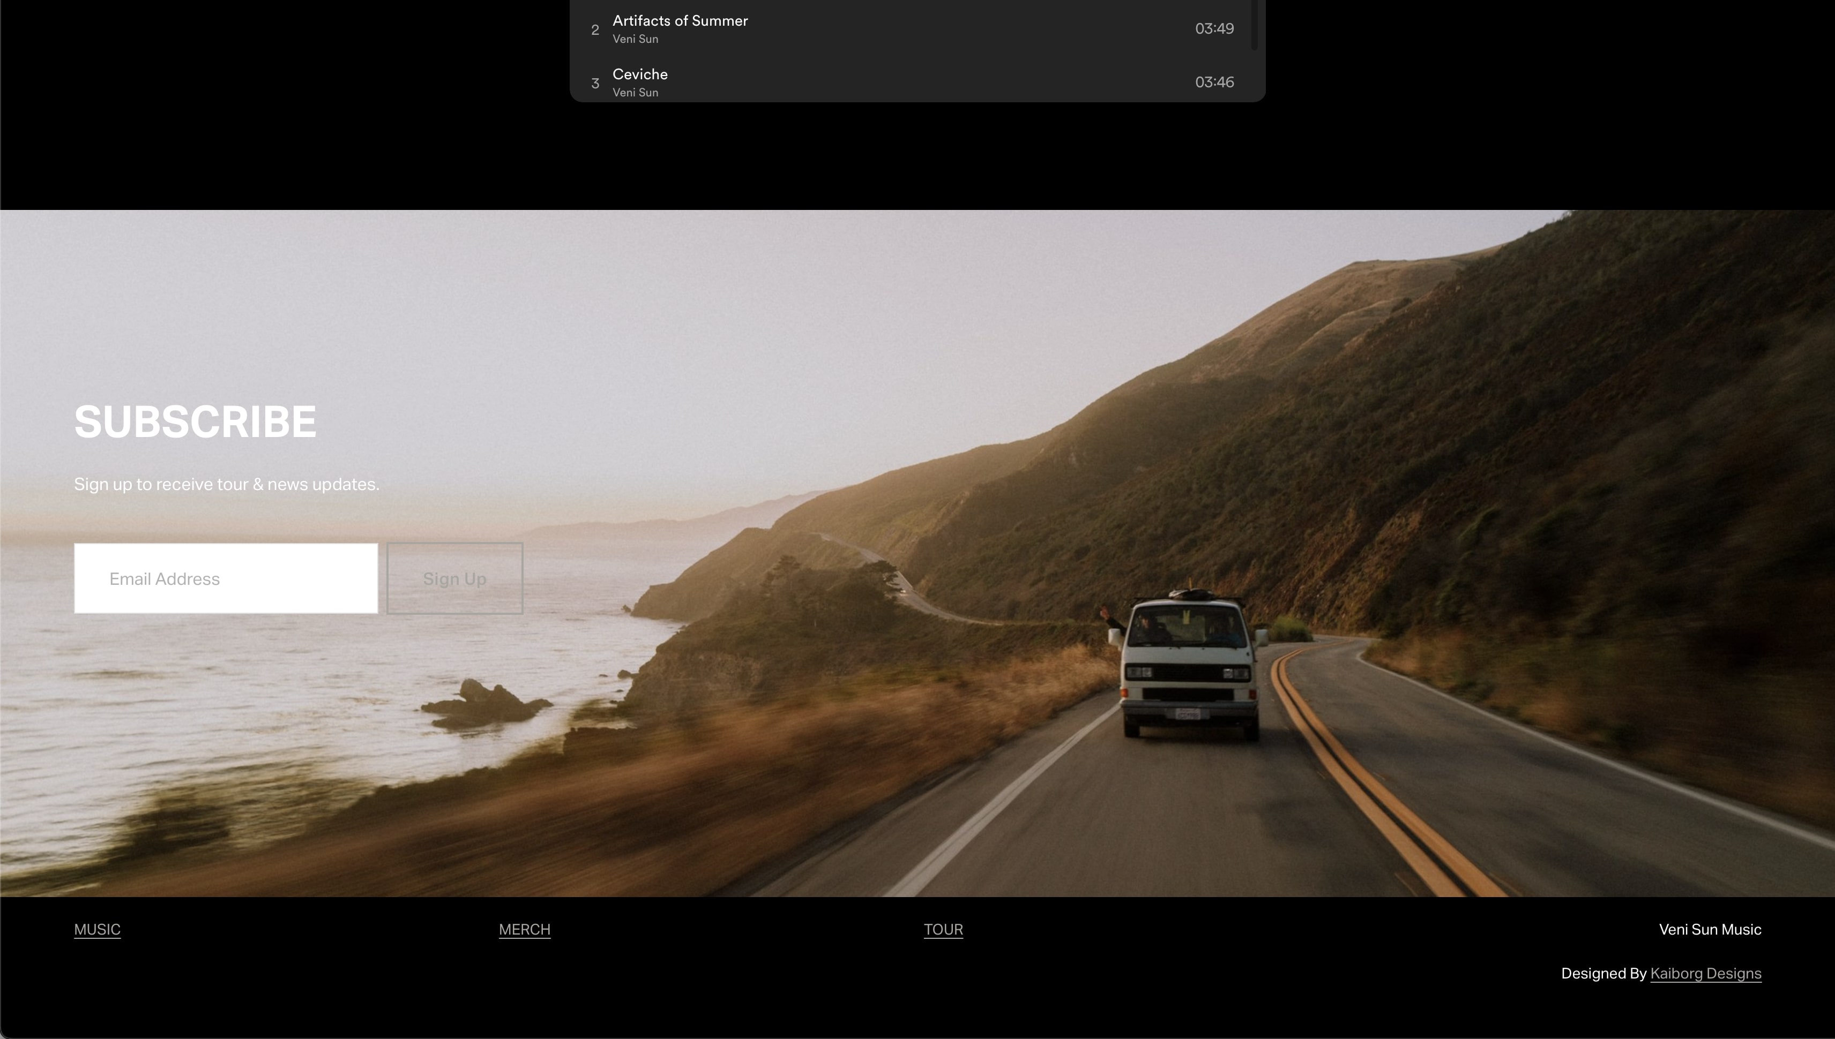Viewport: 1835px width, 1039px height.
Task: Click track number 2 in playlist
Action: tap(595, 30)
